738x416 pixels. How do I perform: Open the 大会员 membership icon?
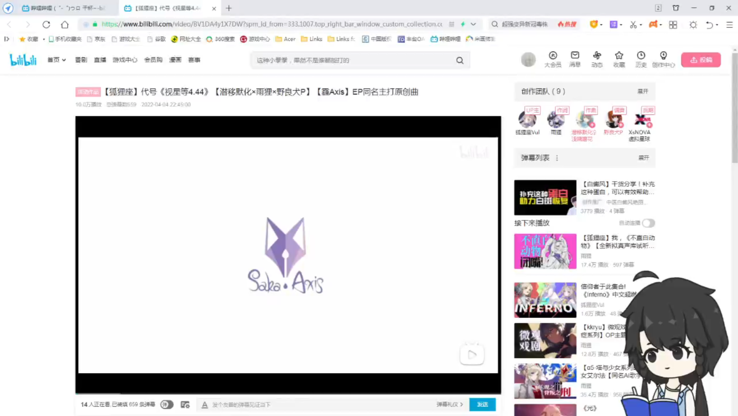553,59
